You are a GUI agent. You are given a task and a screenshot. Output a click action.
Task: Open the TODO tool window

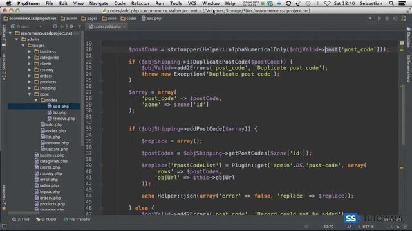coord(46,219)
